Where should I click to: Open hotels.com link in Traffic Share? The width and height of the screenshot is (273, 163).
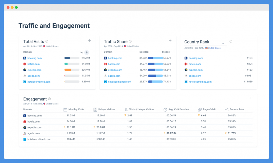tap(114, 64)
